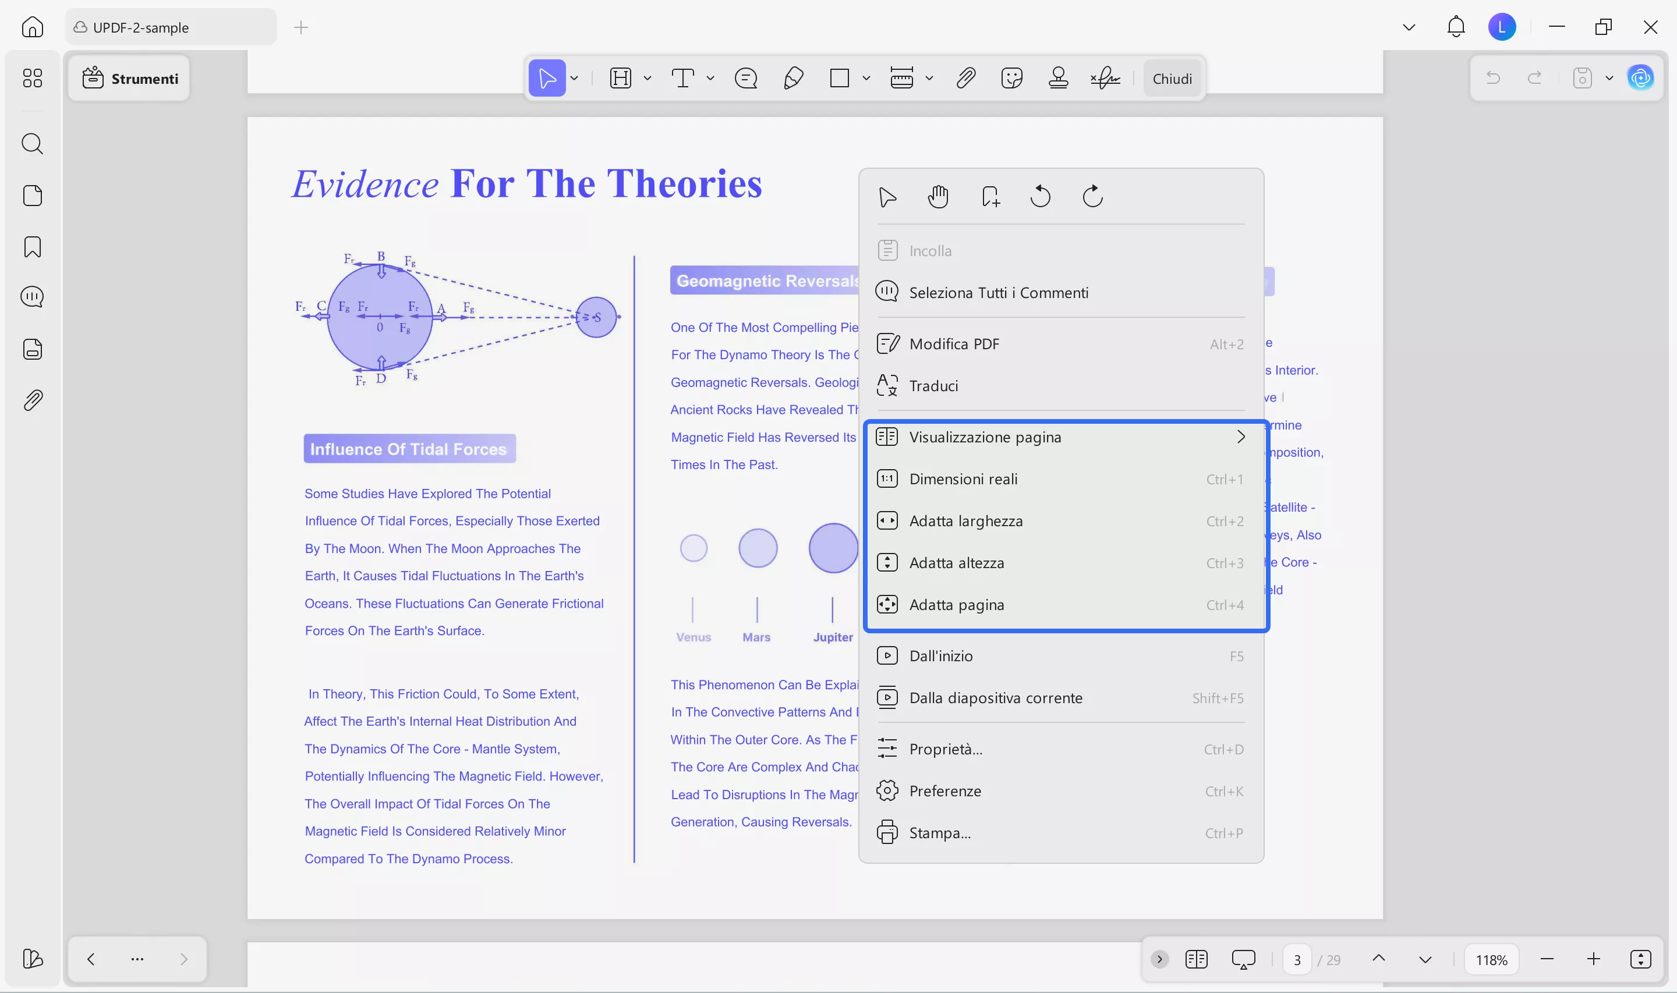Add bookmark using context menu icon
Viewport: 1677px width, 993px height.
[x=990, y=197]
